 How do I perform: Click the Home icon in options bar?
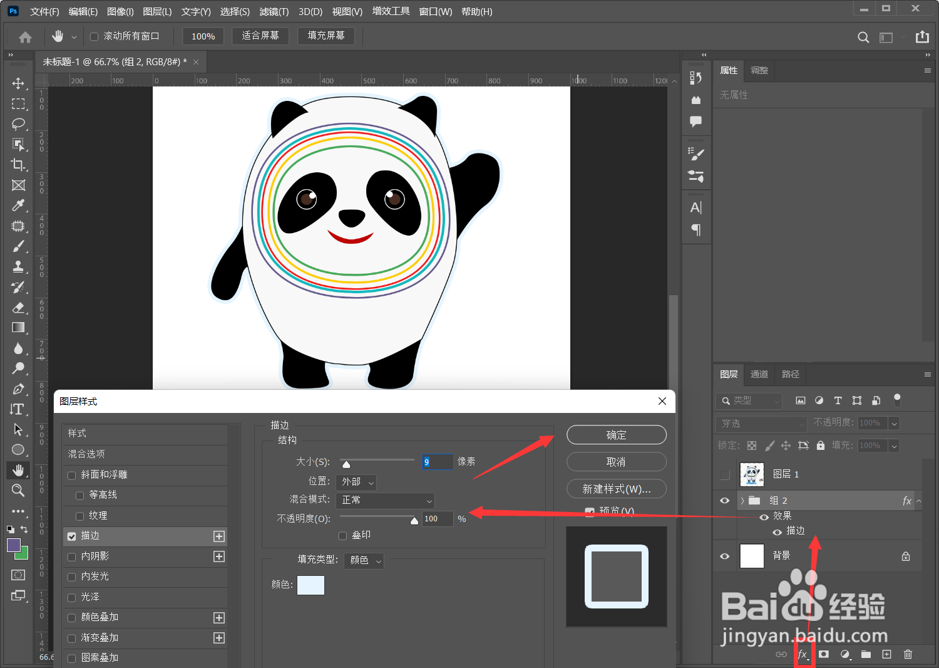coord(25,37)
